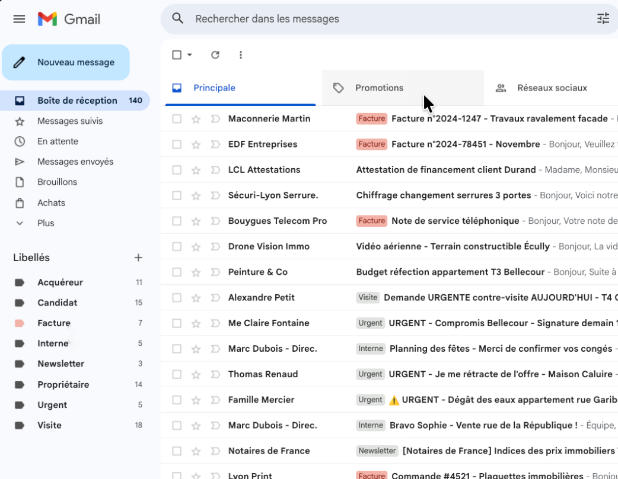This screenshot has width=618, height=479.
Task: Star the Alexandre Petit email
Action: (196, 298)
